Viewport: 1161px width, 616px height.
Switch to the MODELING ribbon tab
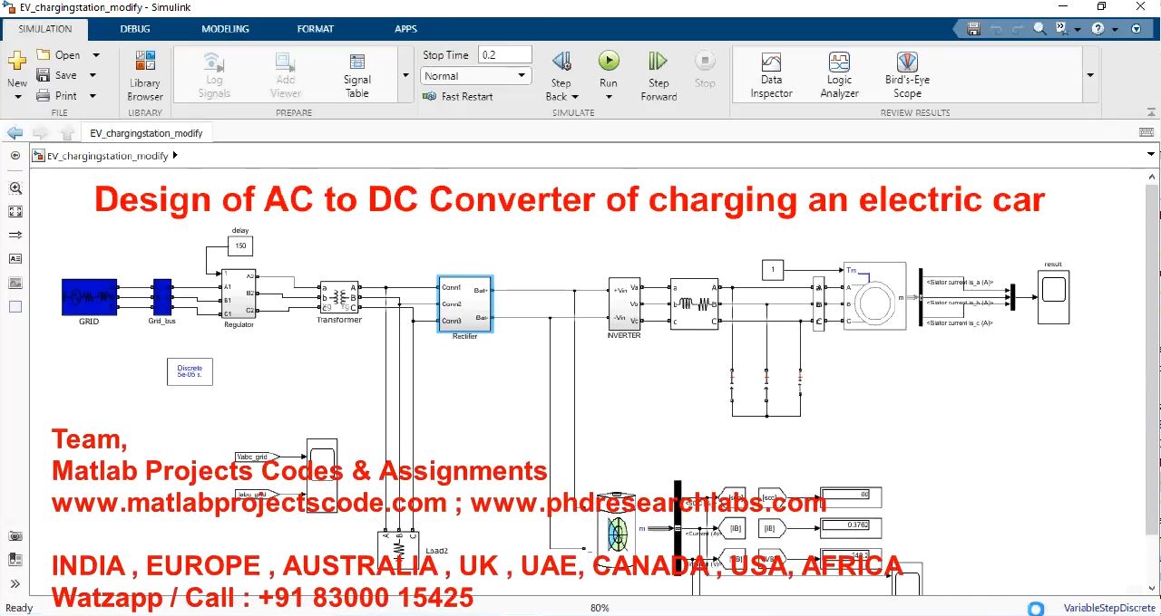click(x=225, y=29)
